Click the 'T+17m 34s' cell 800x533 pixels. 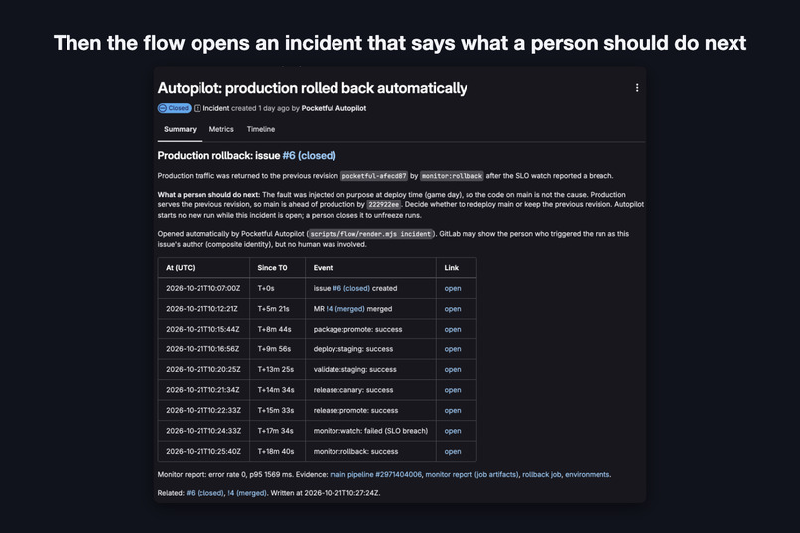pos(276,431)
